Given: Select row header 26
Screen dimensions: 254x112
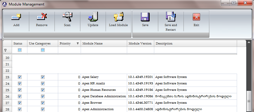Looking at the screenshot, I should (7, 96).
